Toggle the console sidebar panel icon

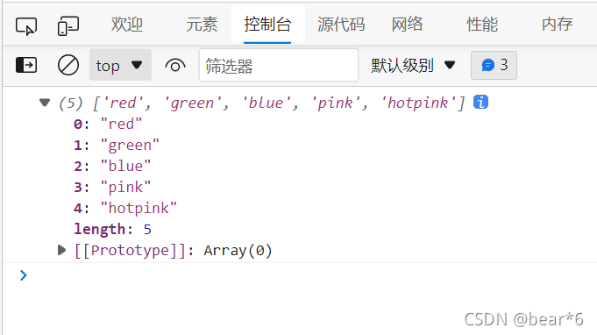pyautogui.click(x=26, y=65)
